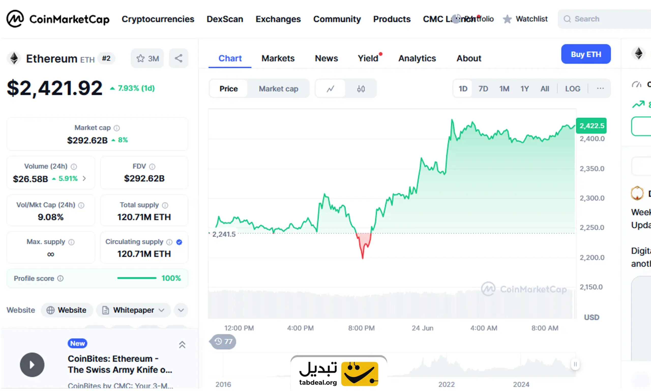Image resolution: width=651 pixels, height=391 pixels.
Task: Collapse the CoinBites panel
Action: (x=182, y=344)
